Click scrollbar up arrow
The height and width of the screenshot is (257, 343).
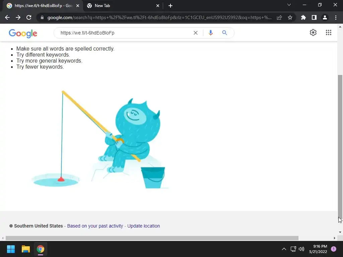pos(340,27)
